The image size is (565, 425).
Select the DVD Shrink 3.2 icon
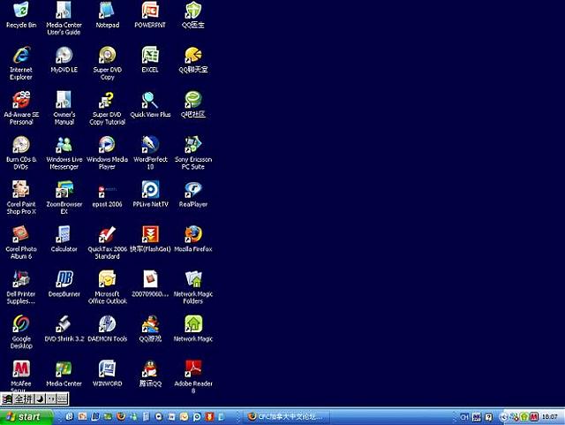click(64, 323)
